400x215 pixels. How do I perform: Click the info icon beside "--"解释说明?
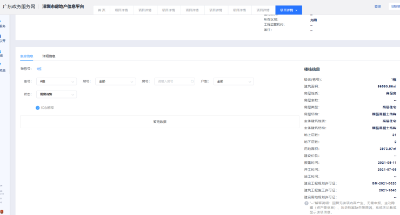(x=306, y=203)
